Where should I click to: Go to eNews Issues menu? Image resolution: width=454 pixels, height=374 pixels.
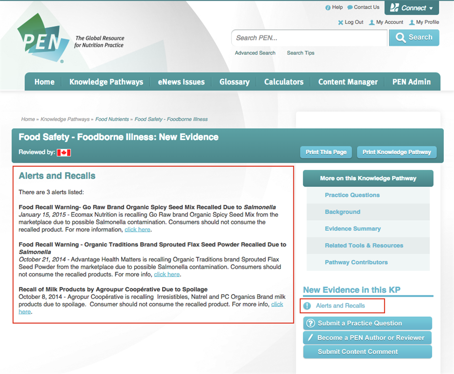181,82
